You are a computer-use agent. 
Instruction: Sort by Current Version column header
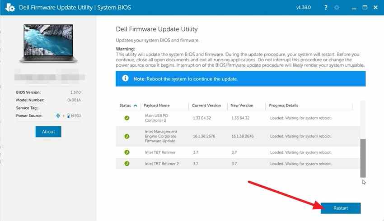click(x=206, y=106)
